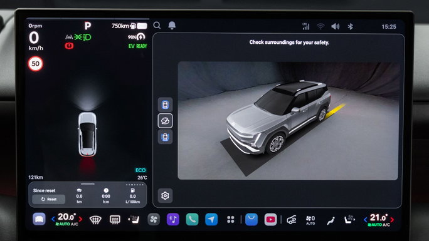The image size is (429, 241).
Task: Tap the 750km range readout
Action: (120, 26)
